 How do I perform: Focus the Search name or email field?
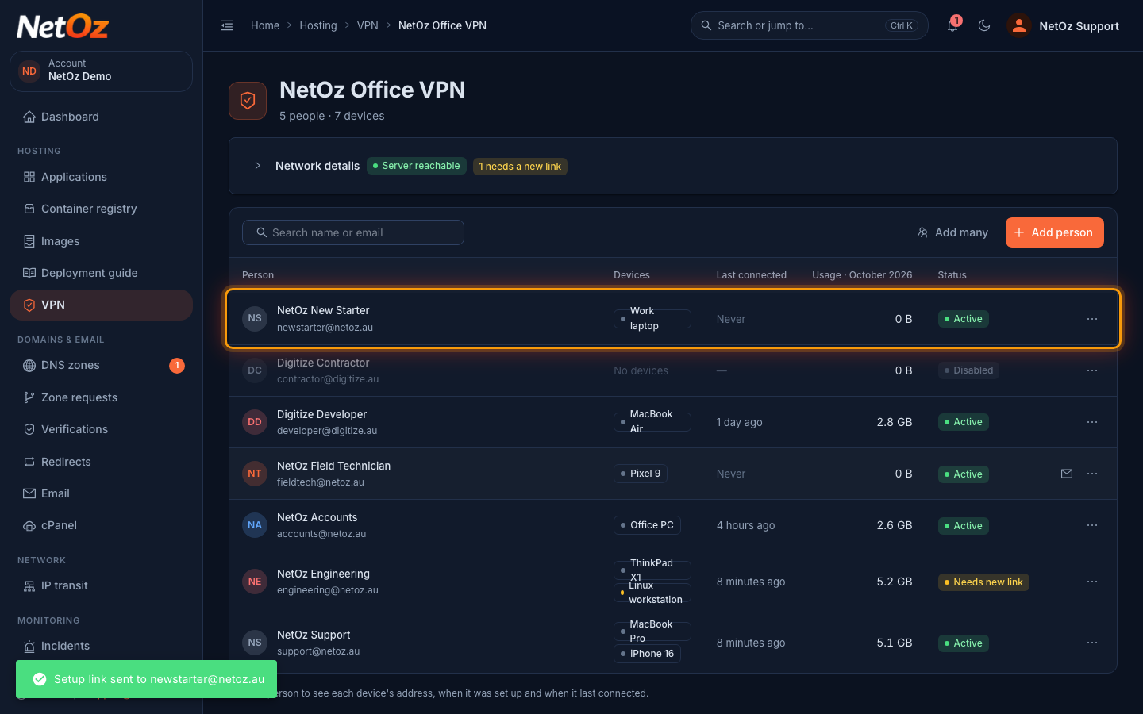coord(353,232)
